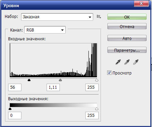Click the output shadow field showing 0
Image resolution: width=152 pixels, height=127 pixels.
[15, 115]
